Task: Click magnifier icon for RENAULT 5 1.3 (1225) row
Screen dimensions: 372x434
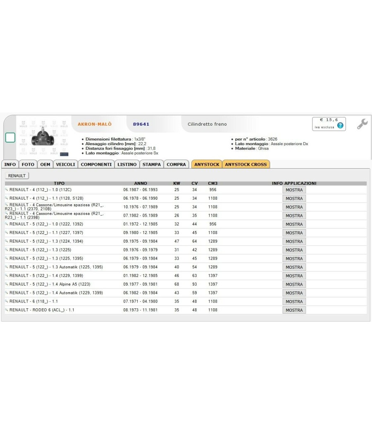Action: 6,250
